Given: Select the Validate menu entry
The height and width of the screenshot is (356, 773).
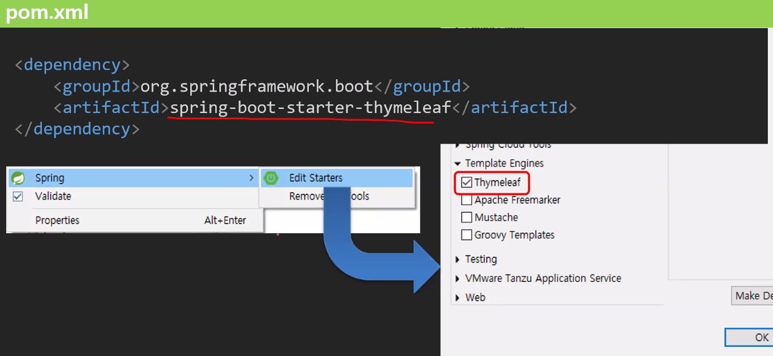Looking at the screenshot, I should click(133, 196).
